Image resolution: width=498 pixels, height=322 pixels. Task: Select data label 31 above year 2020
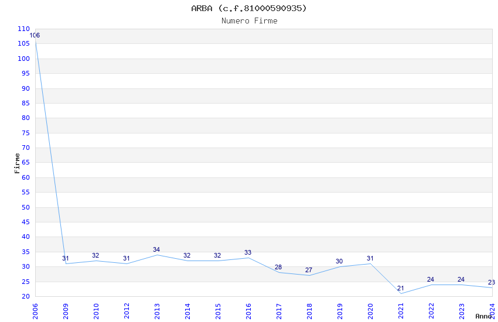370,259
